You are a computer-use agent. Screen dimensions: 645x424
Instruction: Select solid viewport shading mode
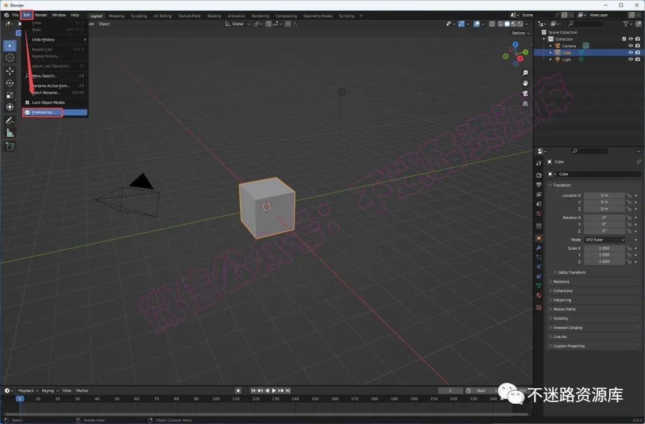[507, 24]
